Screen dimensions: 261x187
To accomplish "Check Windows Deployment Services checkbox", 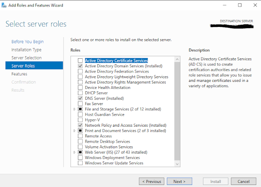I will click(80, 157).
